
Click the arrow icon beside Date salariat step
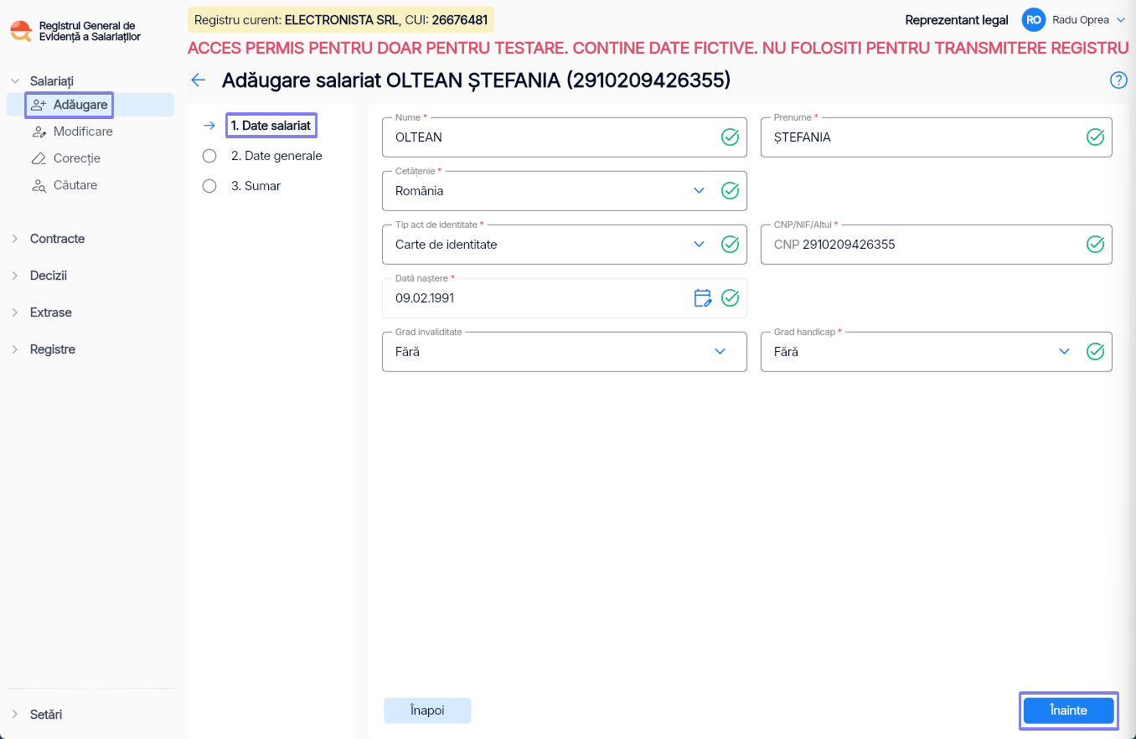(x=209, y=126)
